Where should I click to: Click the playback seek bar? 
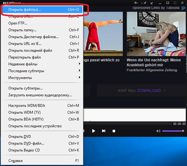click(128, 123)
